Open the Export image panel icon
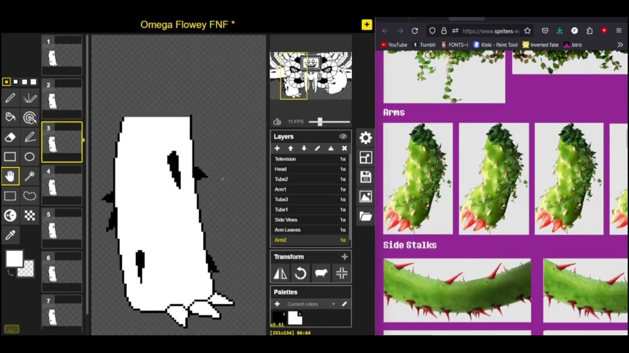 [x=366, y=197]
